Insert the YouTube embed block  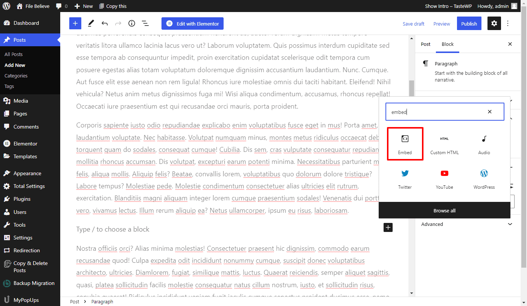click(x=445, y=179)
